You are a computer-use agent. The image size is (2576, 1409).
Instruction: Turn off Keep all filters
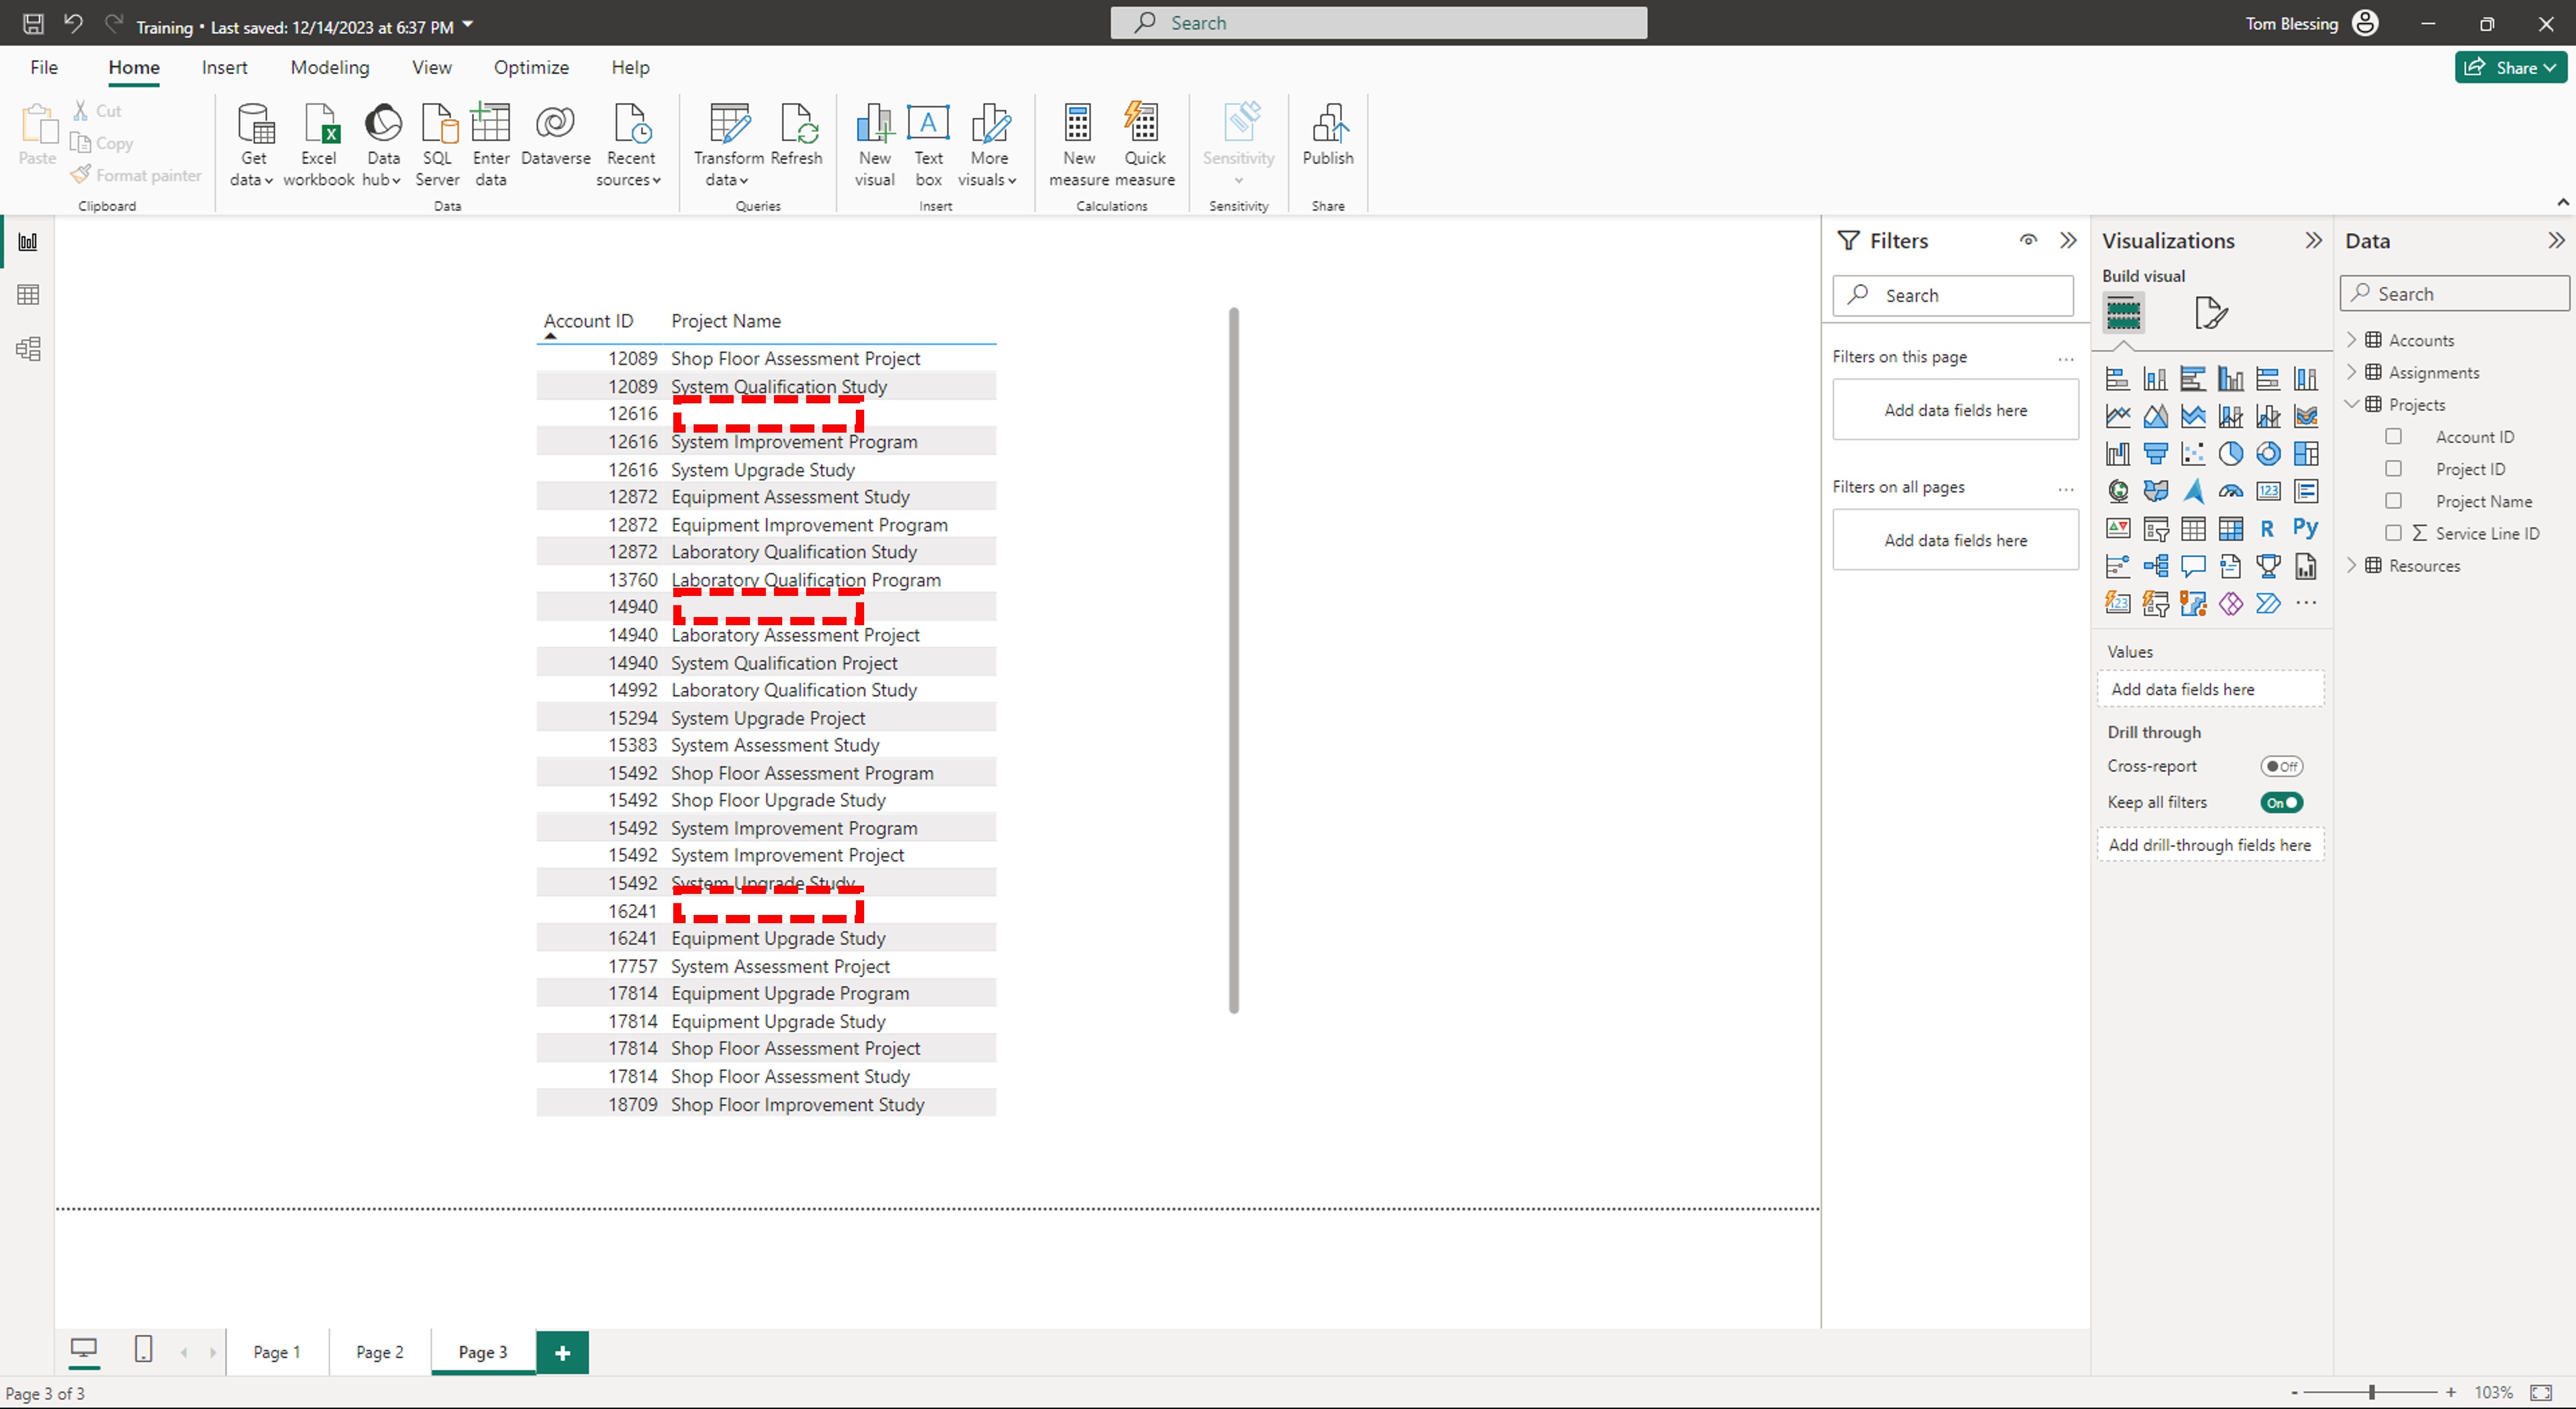[2282, 802]
